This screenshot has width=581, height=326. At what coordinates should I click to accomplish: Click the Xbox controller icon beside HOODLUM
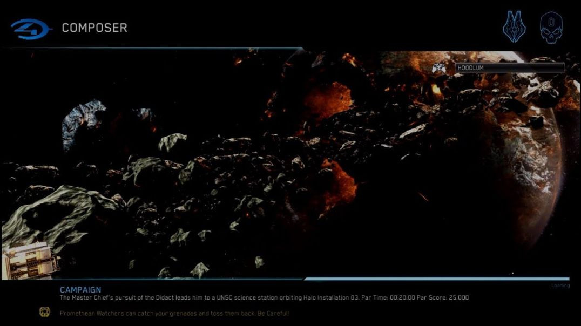click(x=439, y=69)
